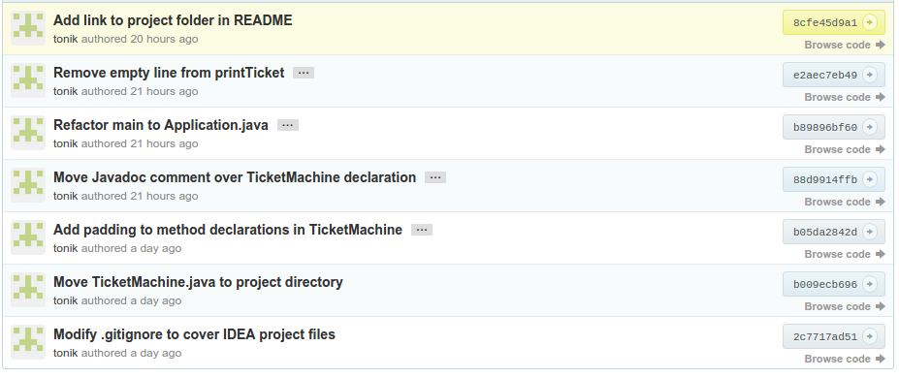Image resolution: width=899 pixels, height=378 pixels.
Task: Click arrow icon beside commit 2c7717ad51
Action: click(x=870, y=336)
